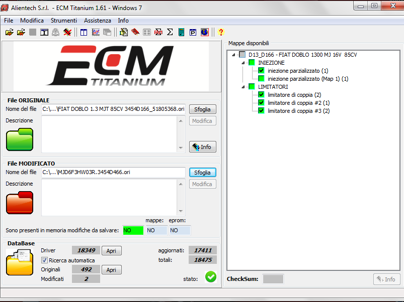Viewport: 404px width, 302px height.
Task: Click File ORIGINALE description scroll up arrow
Action: [x=181, y=121]
